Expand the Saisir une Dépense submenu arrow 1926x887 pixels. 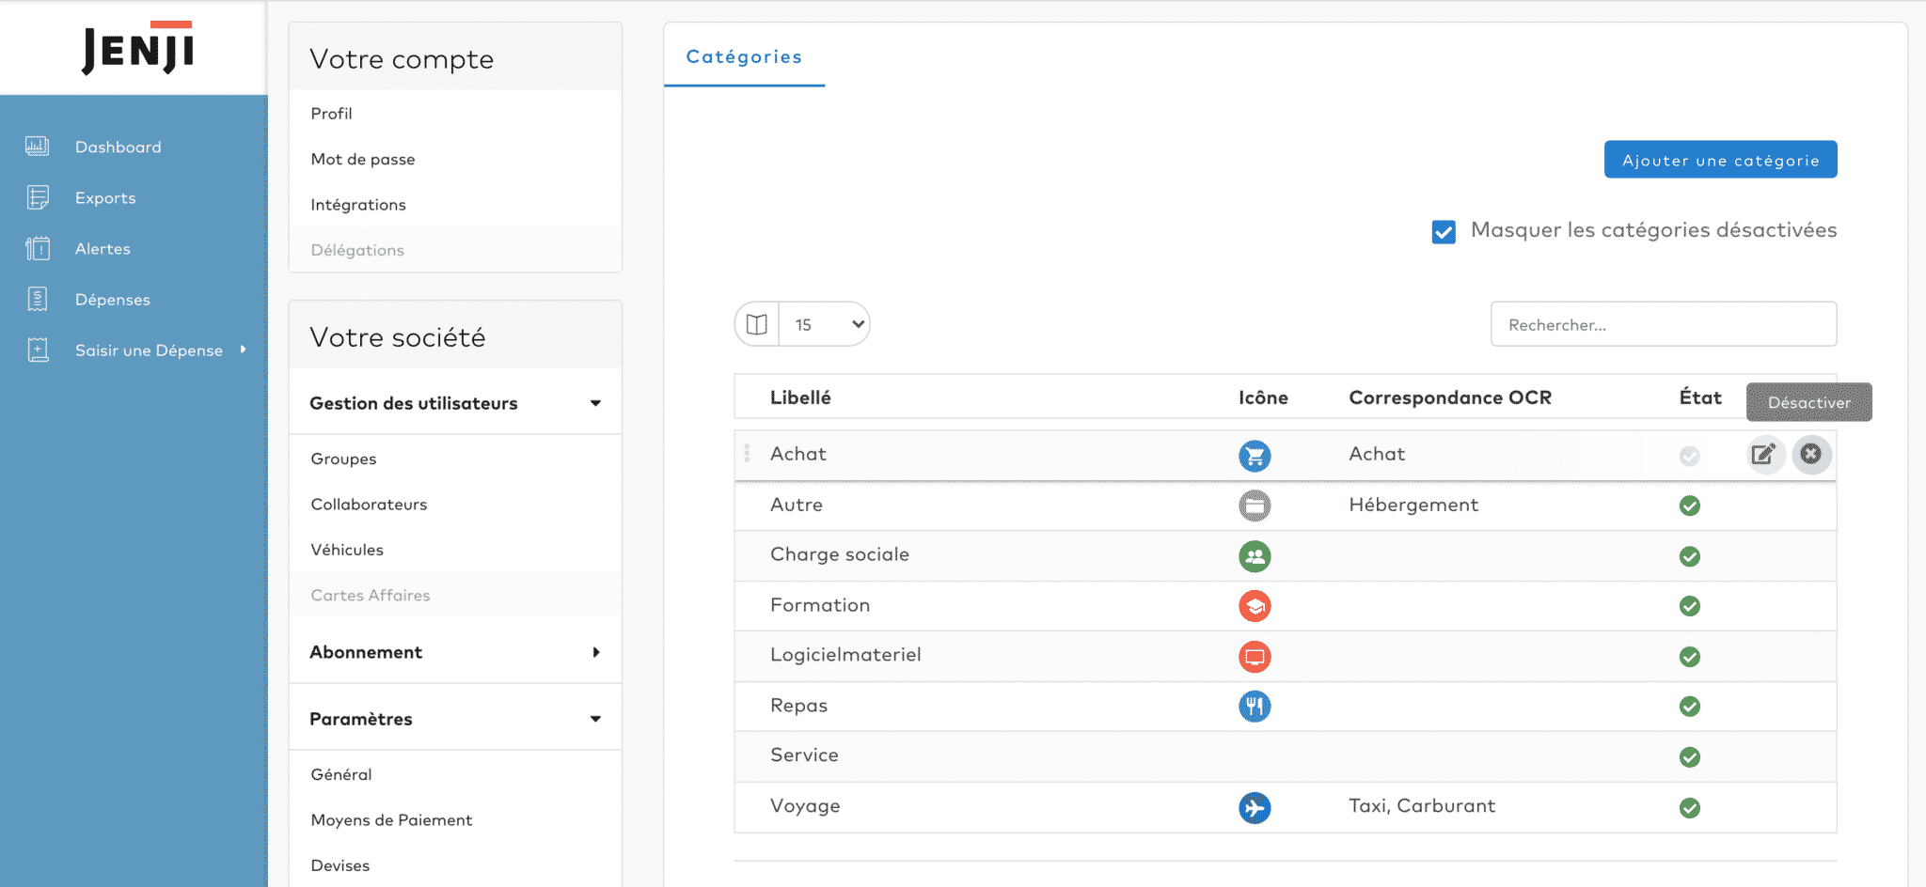tap(243, 350)
